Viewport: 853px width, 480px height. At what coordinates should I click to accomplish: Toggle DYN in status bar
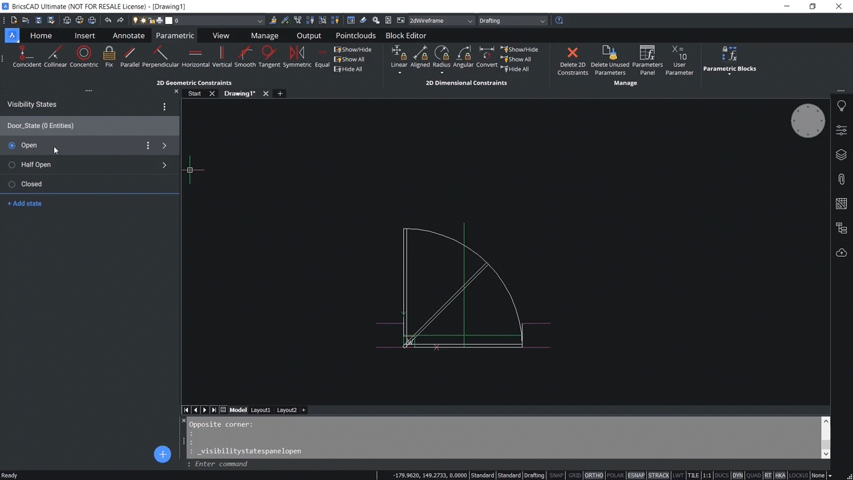[x=738, y=475]
